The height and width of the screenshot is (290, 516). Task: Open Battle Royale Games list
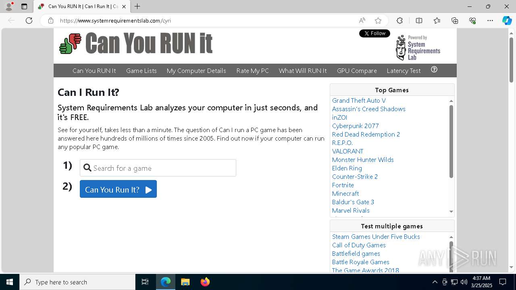click(x=361, y=262)
